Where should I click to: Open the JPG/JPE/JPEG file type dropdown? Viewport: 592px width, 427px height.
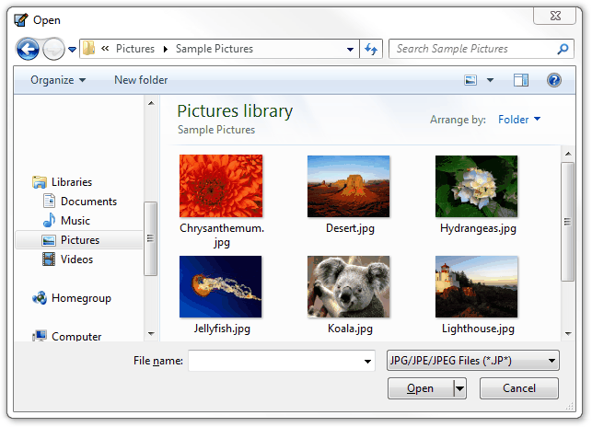coord(472,361)
